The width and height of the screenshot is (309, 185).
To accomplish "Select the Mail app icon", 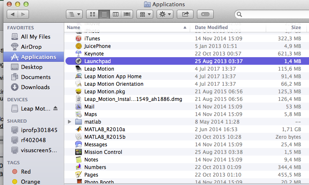I will [79, 106].
